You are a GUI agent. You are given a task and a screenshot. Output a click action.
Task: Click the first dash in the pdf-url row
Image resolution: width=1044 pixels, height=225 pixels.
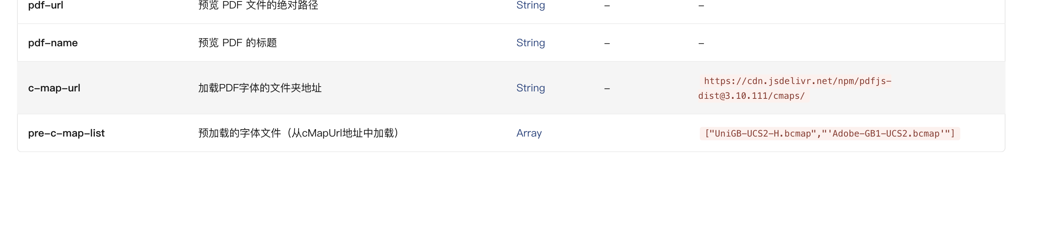tap(607, 6)
